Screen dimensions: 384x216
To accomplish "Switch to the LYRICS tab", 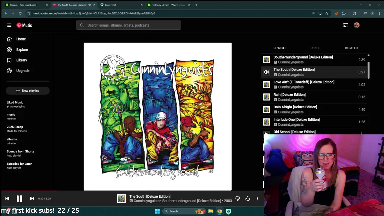I will click(x=315, y=48).
